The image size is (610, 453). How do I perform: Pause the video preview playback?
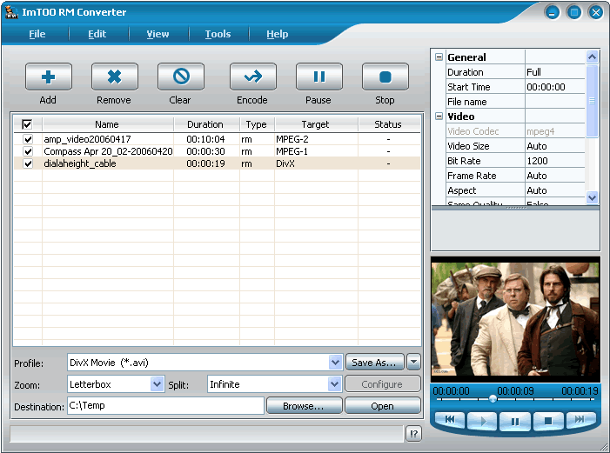pos(514,422)
